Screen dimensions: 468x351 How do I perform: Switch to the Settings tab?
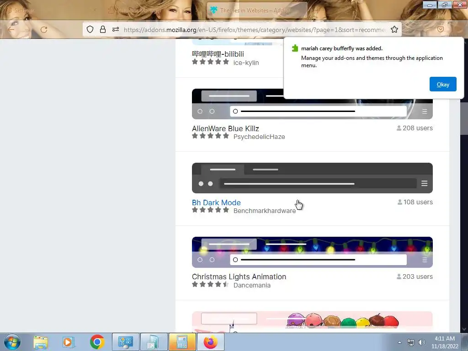51,10
